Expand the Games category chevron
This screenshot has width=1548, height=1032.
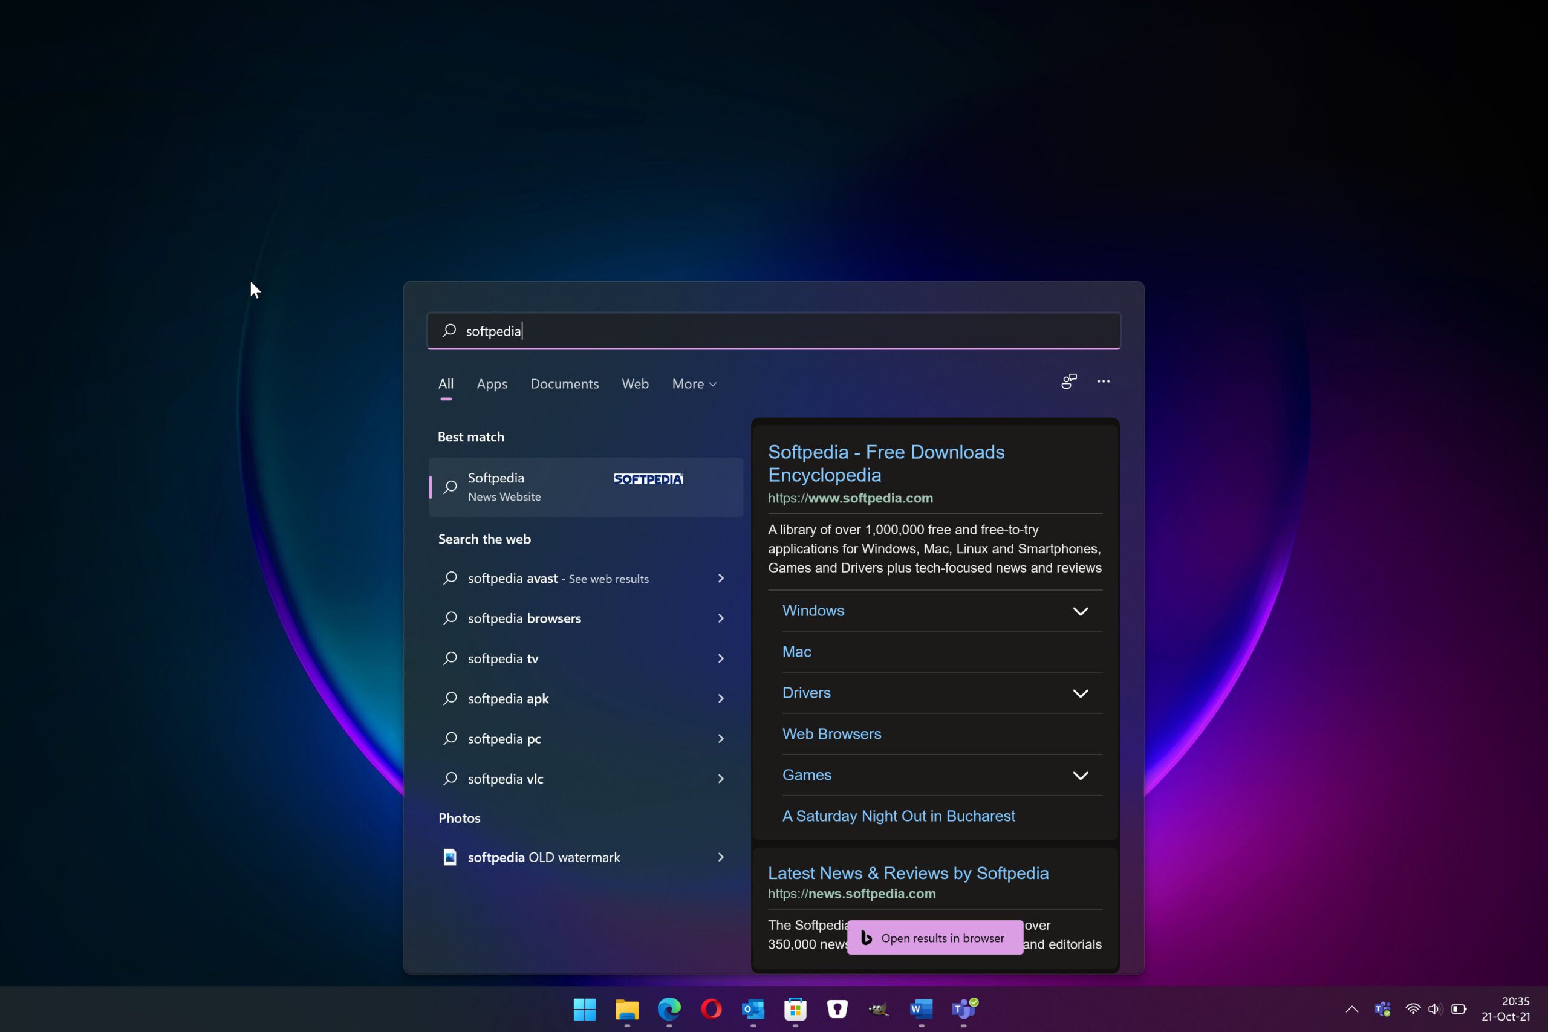pyautogui.click(x=1081, y=776)
